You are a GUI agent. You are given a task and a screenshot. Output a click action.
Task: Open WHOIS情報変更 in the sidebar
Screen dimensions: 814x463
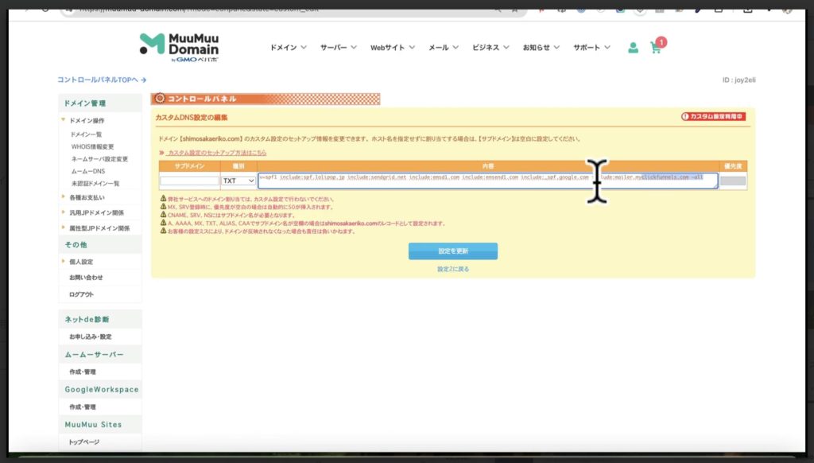(x=92, y=146)
